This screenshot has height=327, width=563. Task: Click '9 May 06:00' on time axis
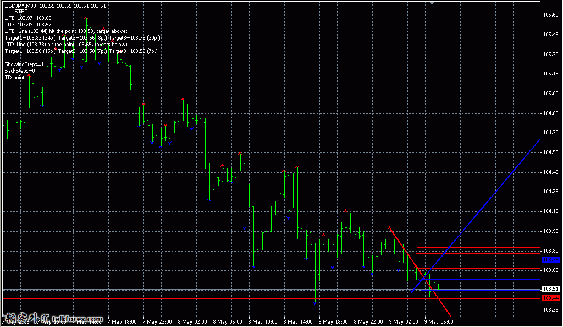pyautogui.click(x=439, y=322)
